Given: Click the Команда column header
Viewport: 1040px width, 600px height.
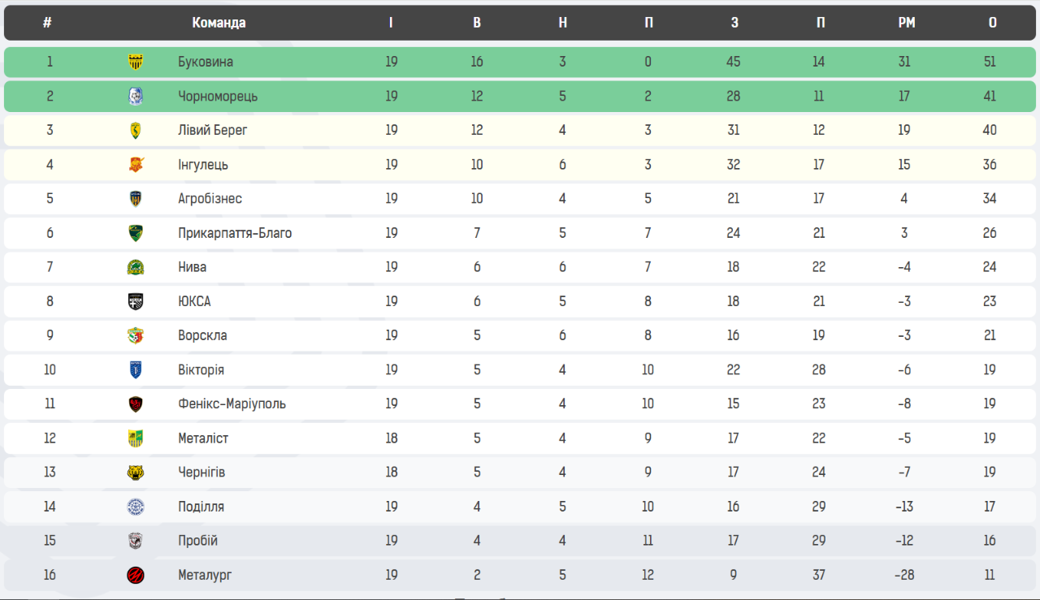Looking at the screenshot, I should click(219, 23).
